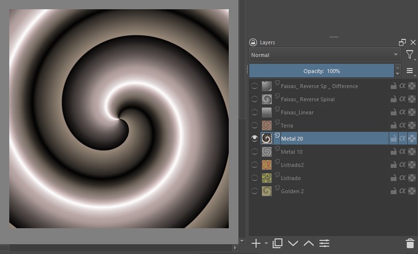Click the add new layer plus icon
This screenshot has width=418, height=254.
(x=256, y=243)
